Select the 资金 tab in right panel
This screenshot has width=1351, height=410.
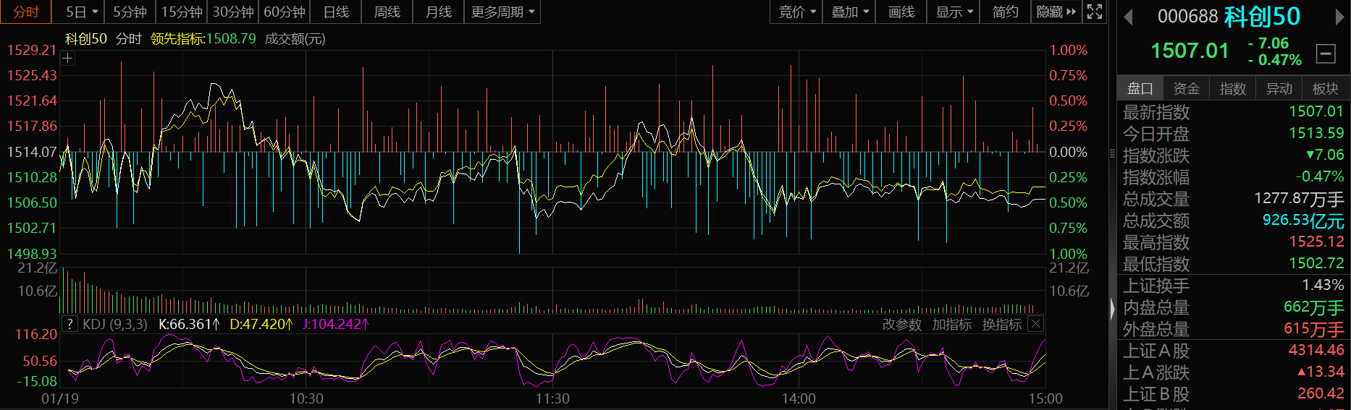coord(1186,88)
